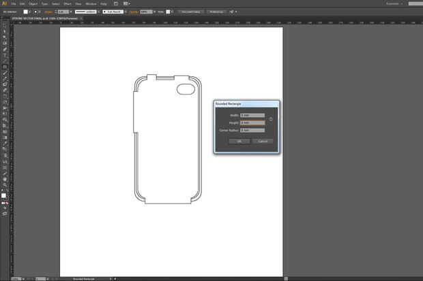Viewport: 423px width, 281px height.
Task: Select the Selection tool in the toolbar
Action: point(5,26)
